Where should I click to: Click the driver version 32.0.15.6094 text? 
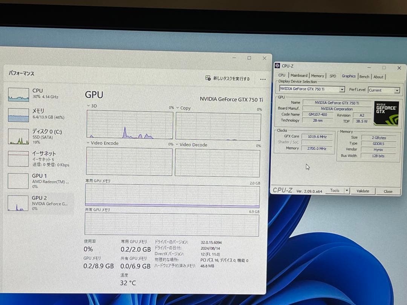click(x=211, y=242)
